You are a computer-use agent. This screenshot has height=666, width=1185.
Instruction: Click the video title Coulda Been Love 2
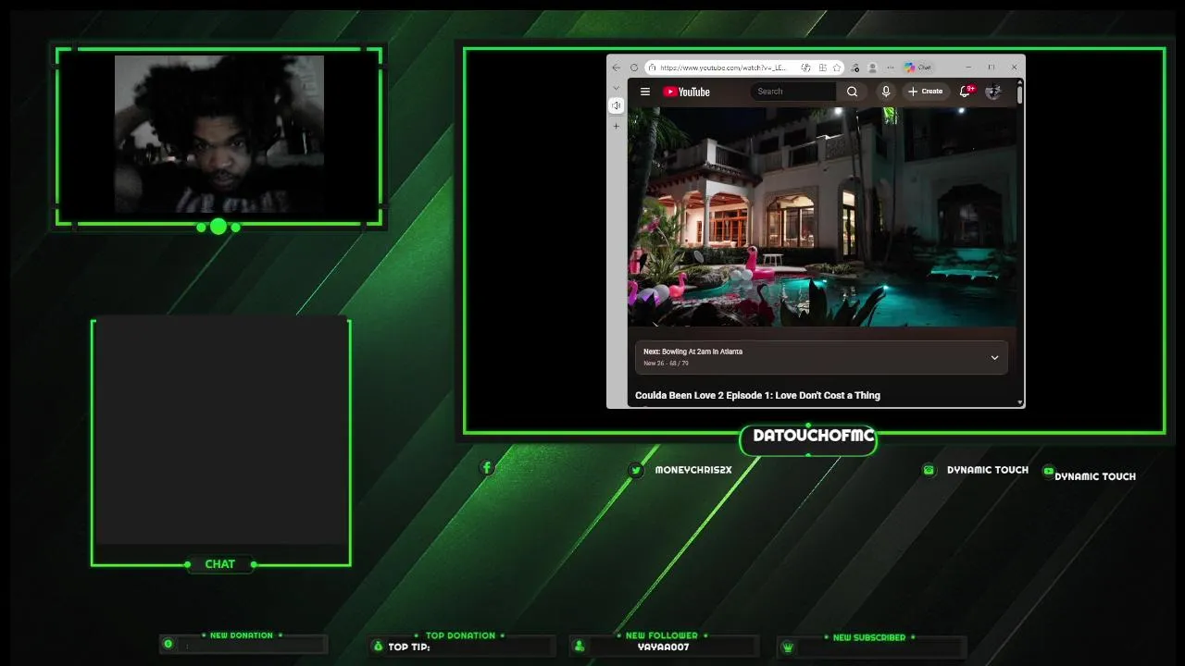[x=757, y=395]
